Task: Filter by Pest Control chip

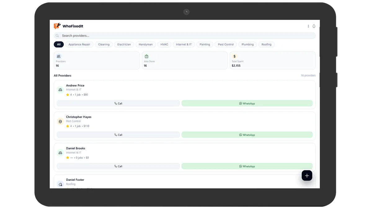Action: [226, 44]
